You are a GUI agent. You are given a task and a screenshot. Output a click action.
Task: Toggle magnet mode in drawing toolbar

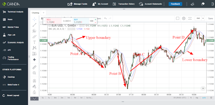[34, 81]
